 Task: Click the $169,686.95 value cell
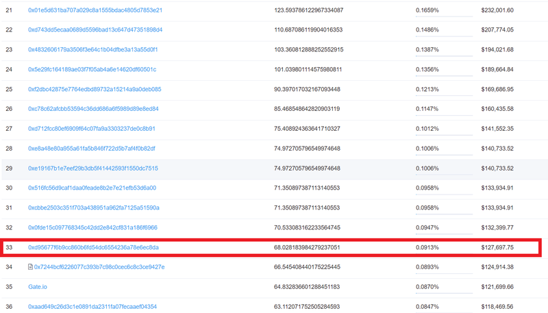pyautogui.click(x=497, y=89)
